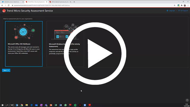The height and width of the screenshot is (107, 190).
Task: Open Spotify from the taskbar
Action: (x=75, y=105)
